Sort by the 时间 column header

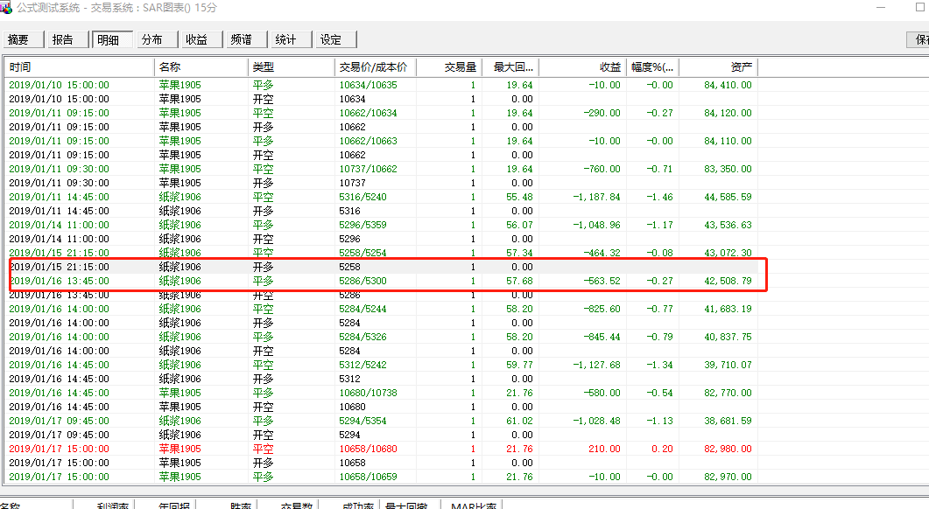79,67
